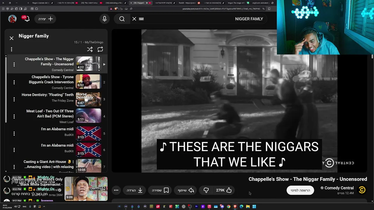The height and width of the screenshot is (210, 374).
Task: Close the active Chappelle browser tab
Action: [x=131, y=3]
